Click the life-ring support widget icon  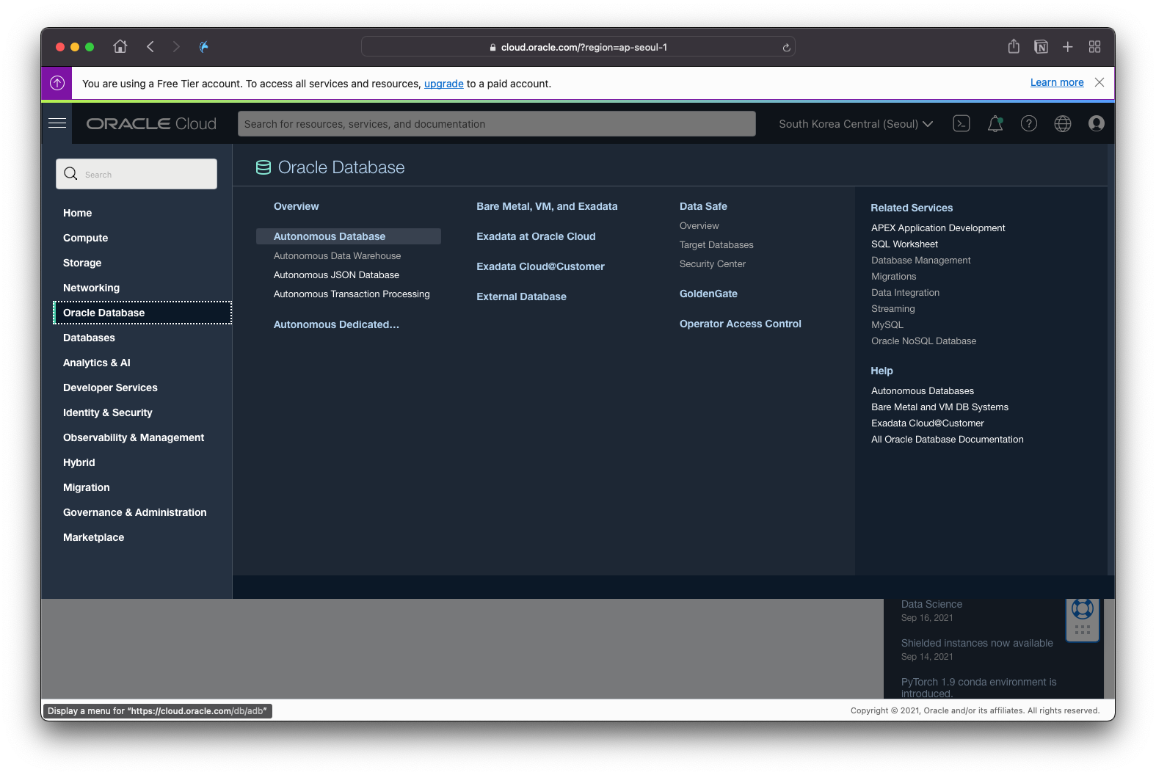point(1083,609)
